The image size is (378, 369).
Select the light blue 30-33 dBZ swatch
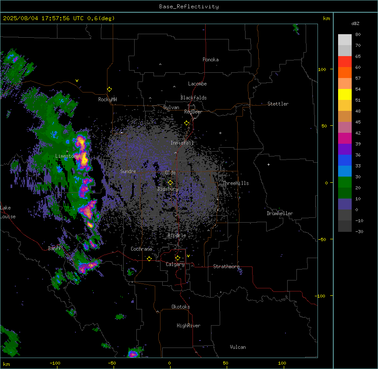click(345, 171)
